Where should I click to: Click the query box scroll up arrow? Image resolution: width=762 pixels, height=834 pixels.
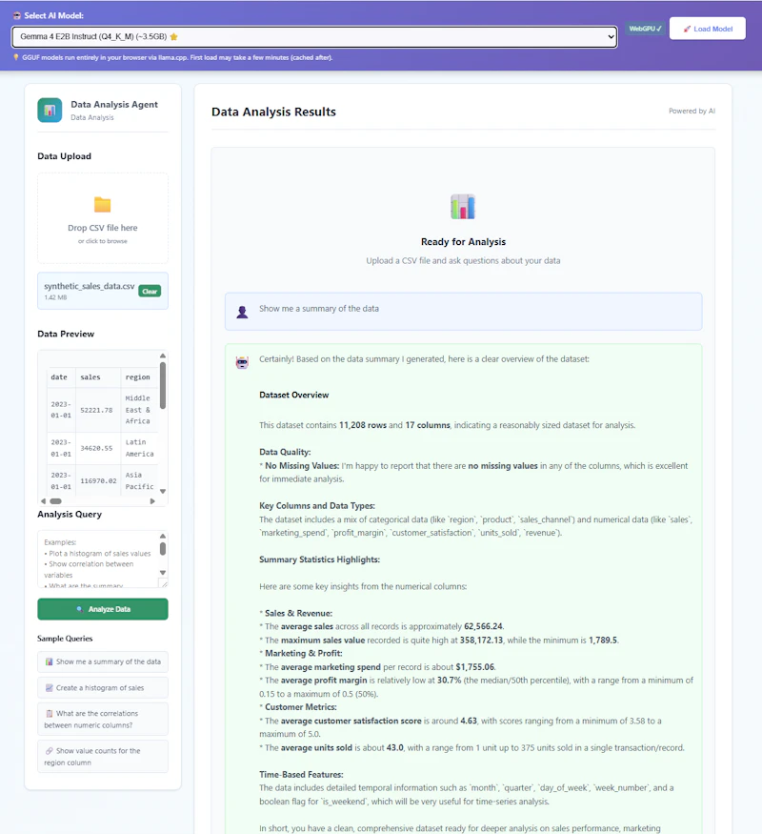[x=163, y=536]
